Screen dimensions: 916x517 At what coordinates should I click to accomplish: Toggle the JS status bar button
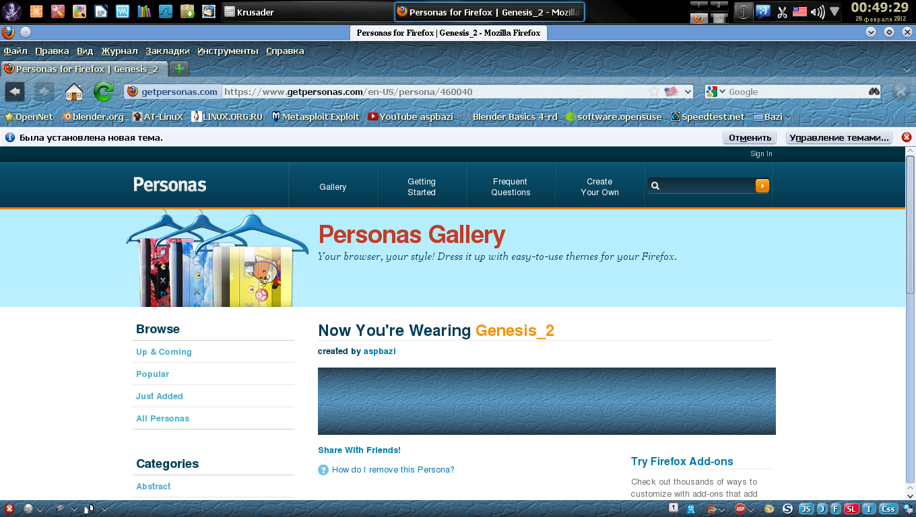[806, 509]
